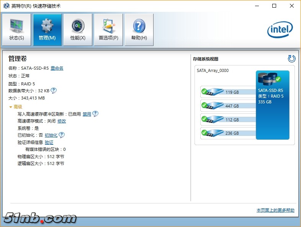Click 有媒体错误的区块：0 text

coord(46,149)
